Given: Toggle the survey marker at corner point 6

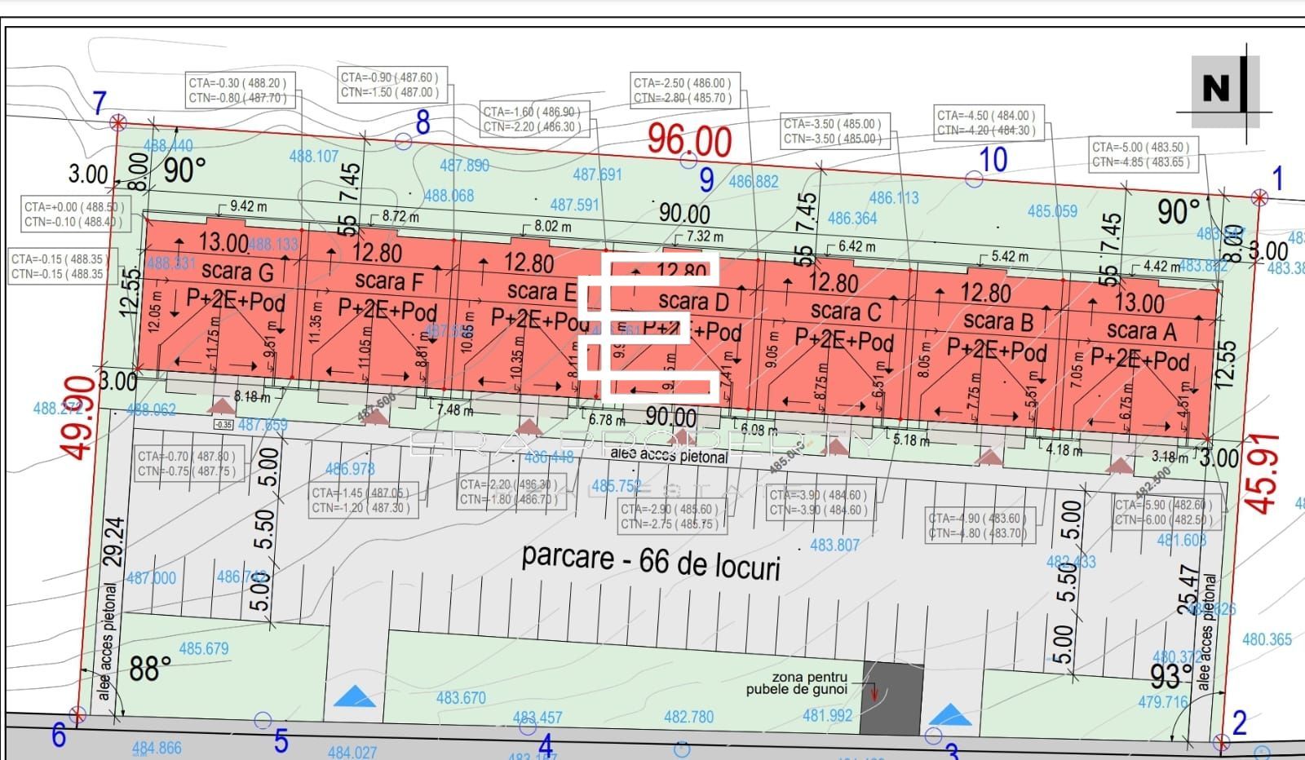Looking at the screenshot, I should (x=79, y=716).
